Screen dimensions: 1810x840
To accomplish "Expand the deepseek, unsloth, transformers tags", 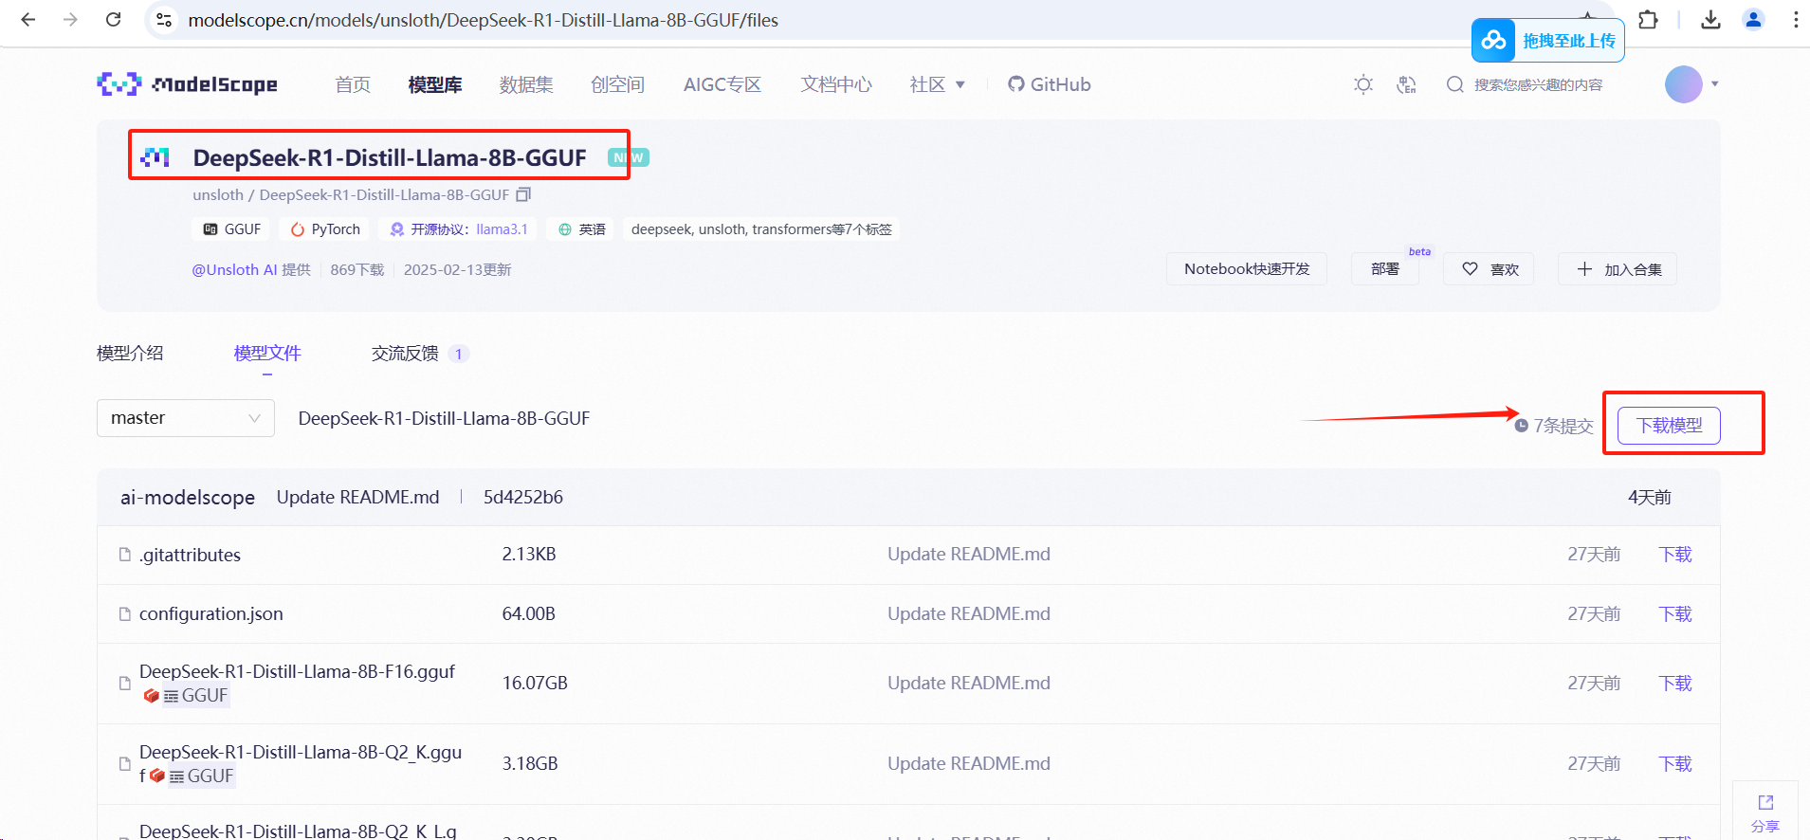I will (761, 229).
